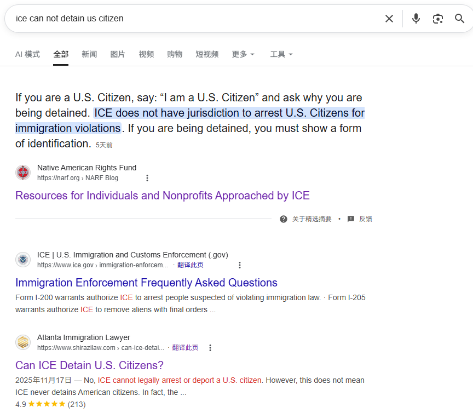Switch to the 新闻 tab
This screenshot has width=473, height=419.
click(x=89, y=54)
